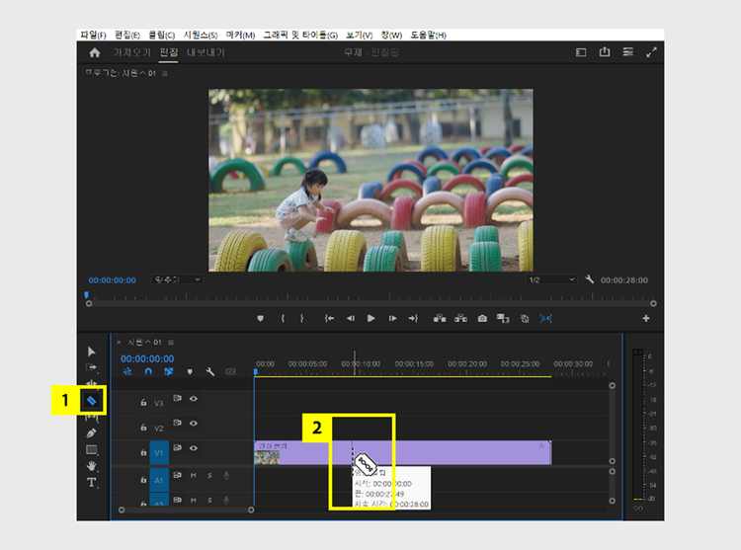Open the 파일(F) menu
Screen dimensions: 741x550
(x=93, y=35)
